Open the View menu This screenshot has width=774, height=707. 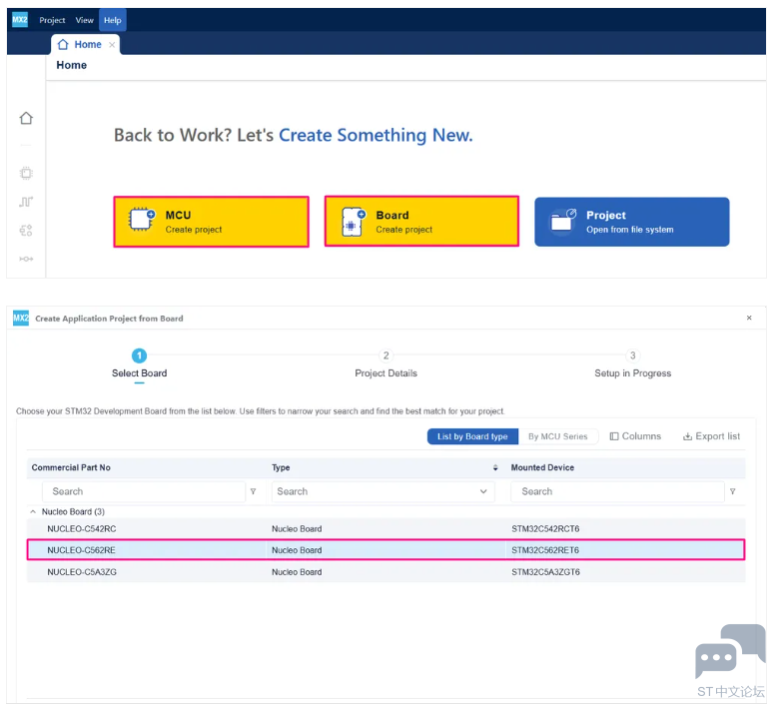point(85,20)
